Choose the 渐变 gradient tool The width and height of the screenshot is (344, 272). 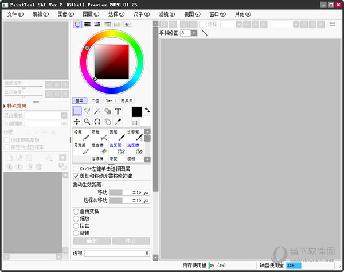[117, 159]
